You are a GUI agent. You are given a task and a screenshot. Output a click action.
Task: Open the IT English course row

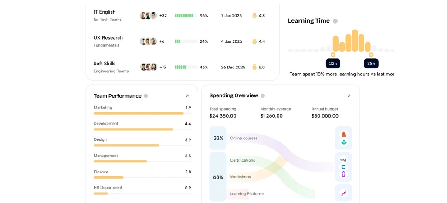pos(183,15)
